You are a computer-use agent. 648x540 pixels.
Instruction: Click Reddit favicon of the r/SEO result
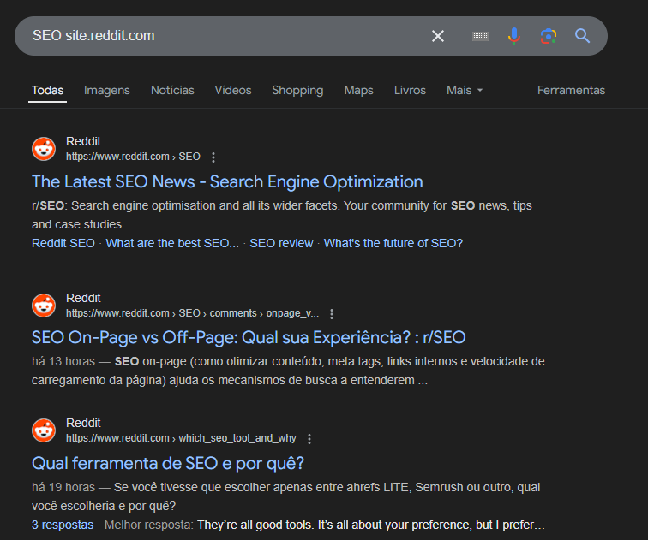(x=44, y=149)
